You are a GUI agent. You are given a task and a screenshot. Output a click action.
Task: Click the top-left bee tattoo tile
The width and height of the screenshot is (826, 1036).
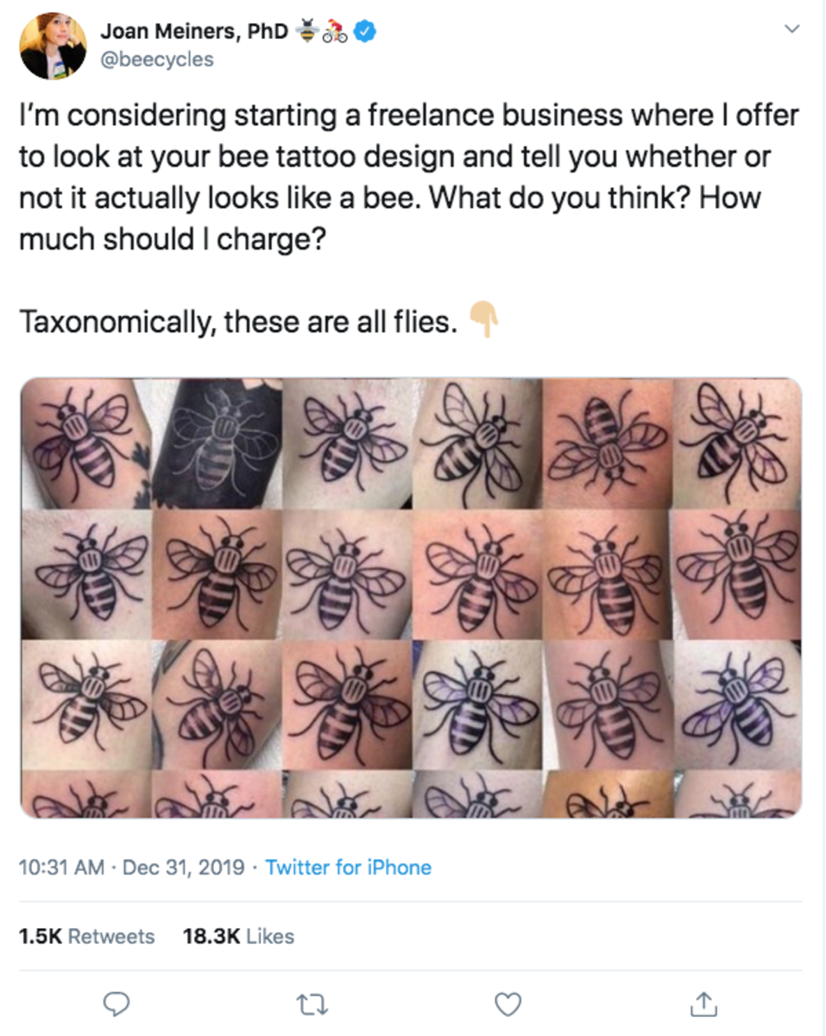pos(85,443)
